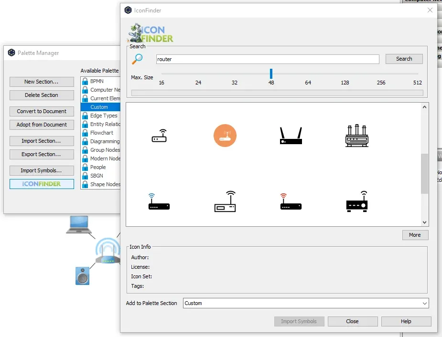The width and height of the screenshot is (442, 337).
Task: Pick the black two-antenna router icon
Action: point(291,136)
